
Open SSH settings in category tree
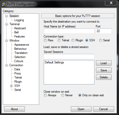(x=17, y=86)
